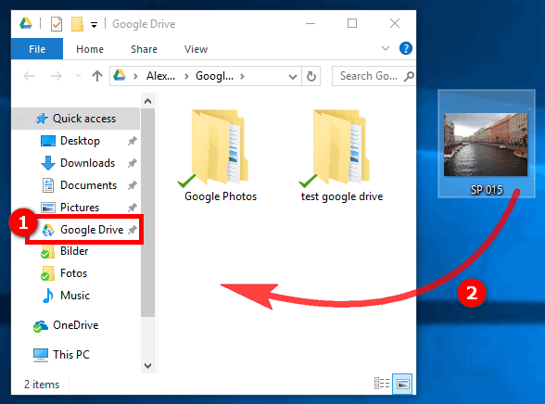545x404 pixels.
Task: Click the Music note icon
Action: point(48,296)
